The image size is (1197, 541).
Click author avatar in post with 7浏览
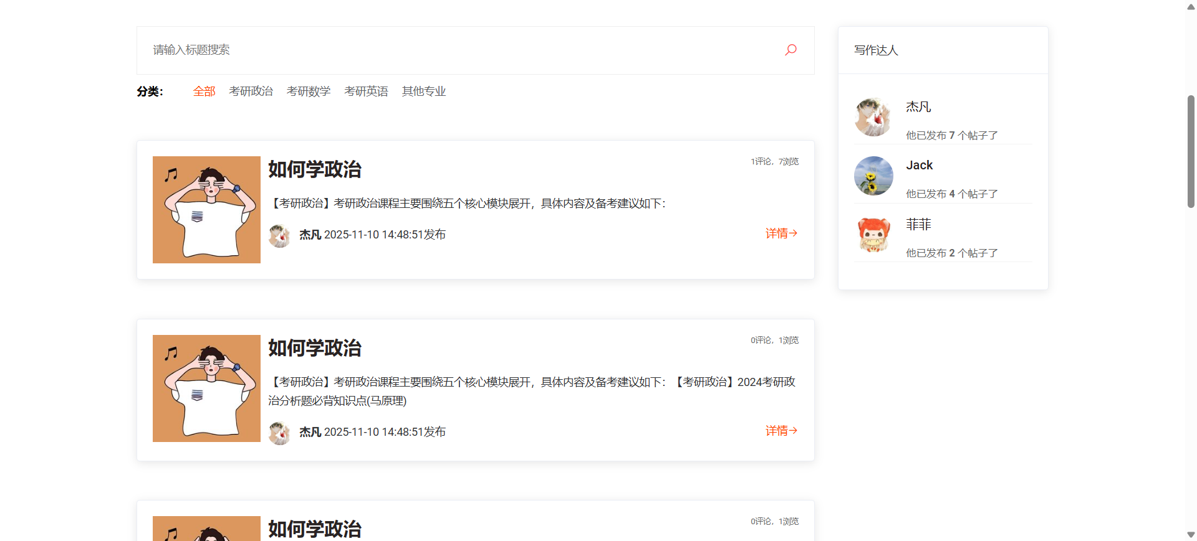279,235
